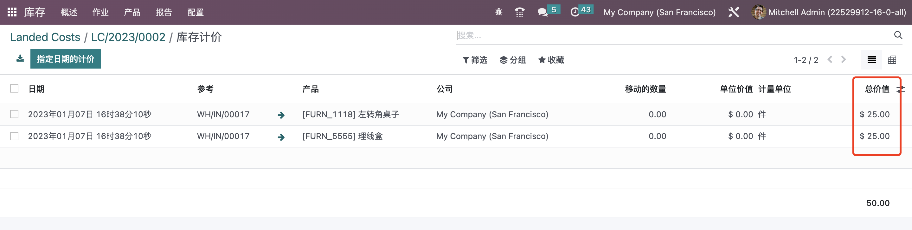This screenshot has height=230, width=912.
Task: Check the row for FURN_1118 左转角桌子
Action: coord(14,114)
